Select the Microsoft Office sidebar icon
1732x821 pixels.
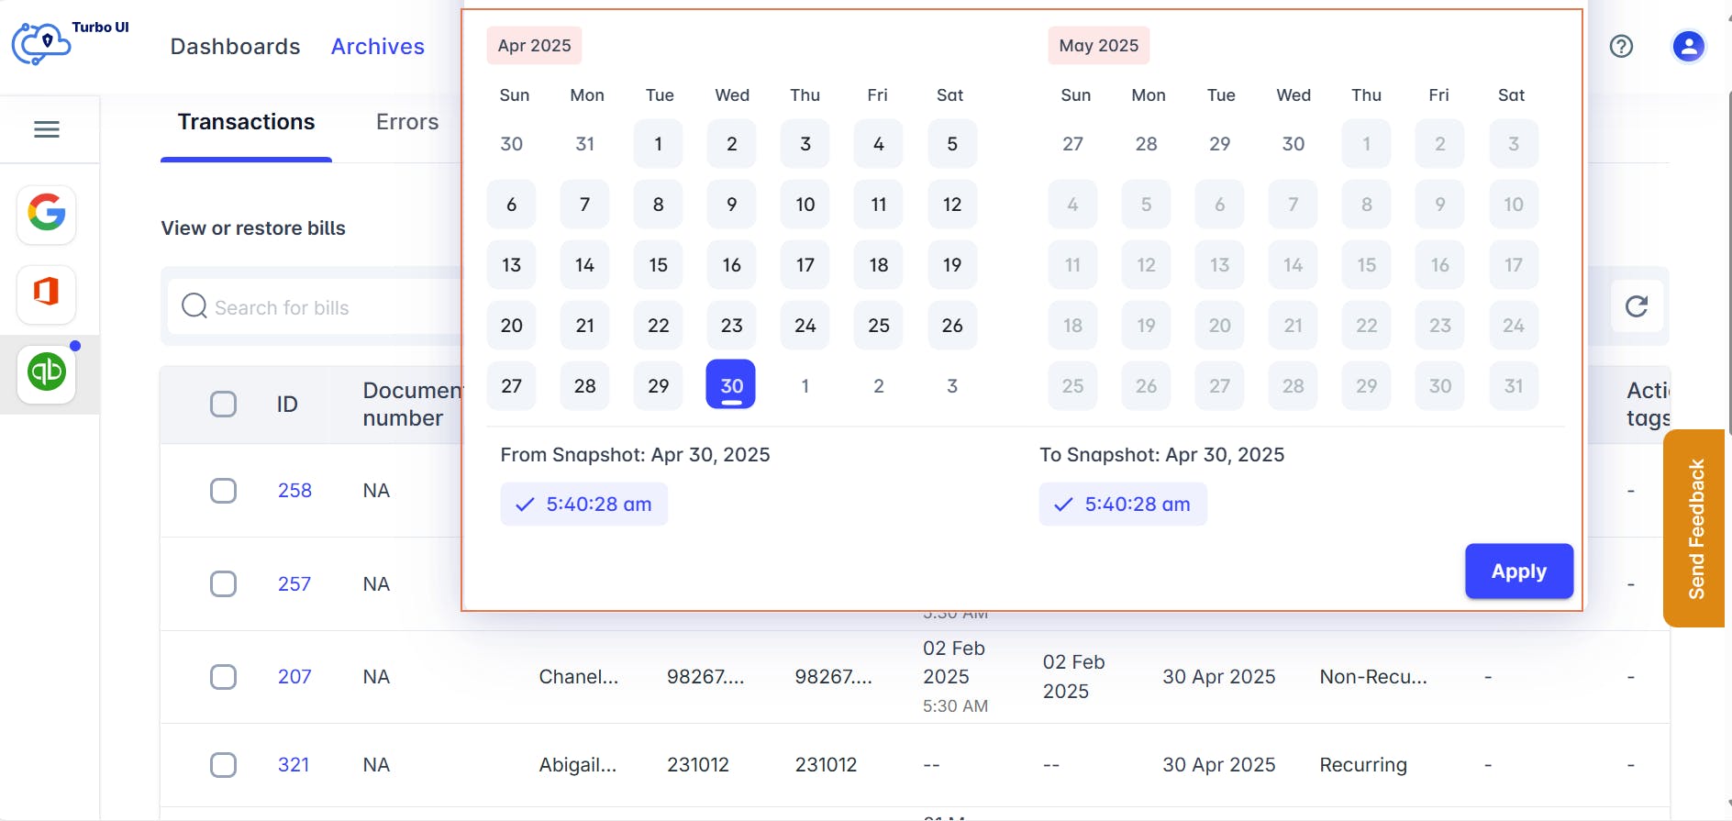point(47,294)
